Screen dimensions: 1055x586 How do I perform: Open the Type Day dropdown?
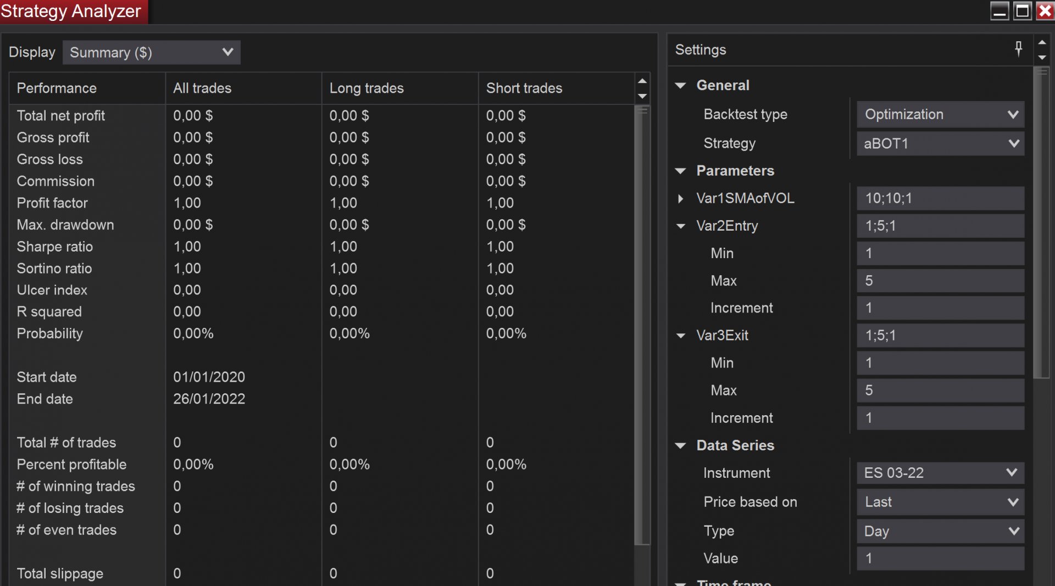pos(940,531)
